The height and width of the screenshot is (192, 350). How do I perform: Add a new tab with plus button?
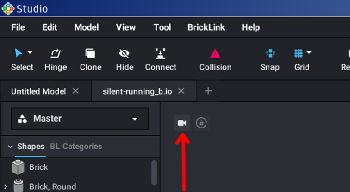[x=208, y=91]
